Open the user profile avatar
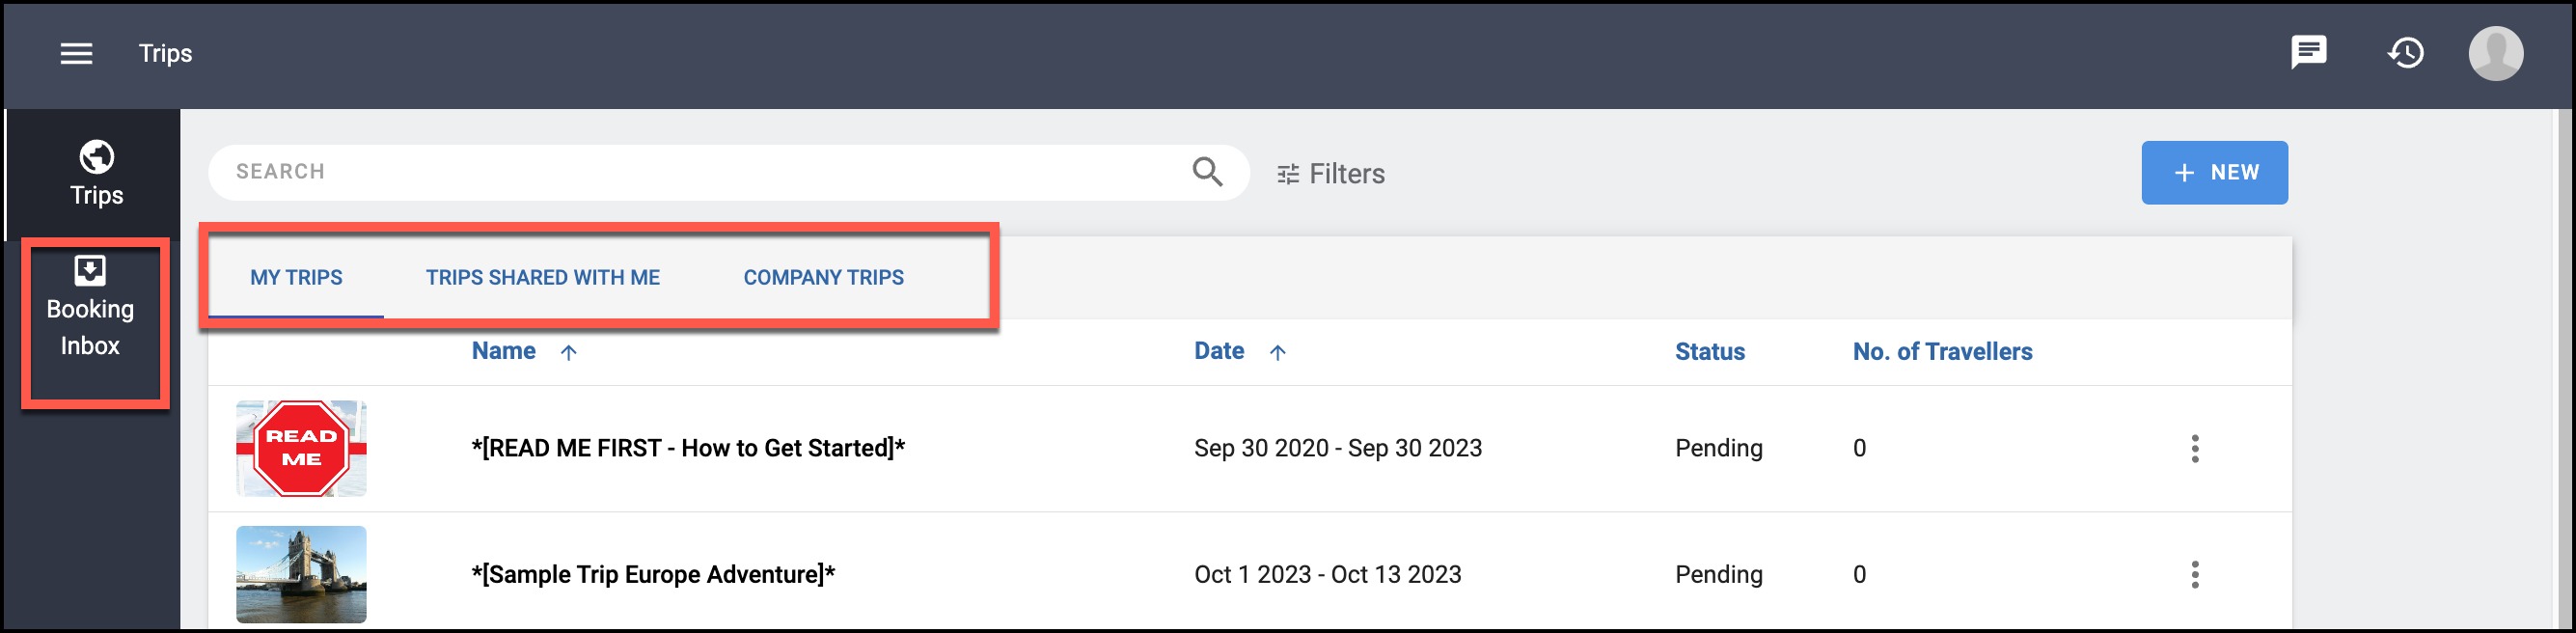Viewport: 2576px width, 633px height. coord(2495,54)
